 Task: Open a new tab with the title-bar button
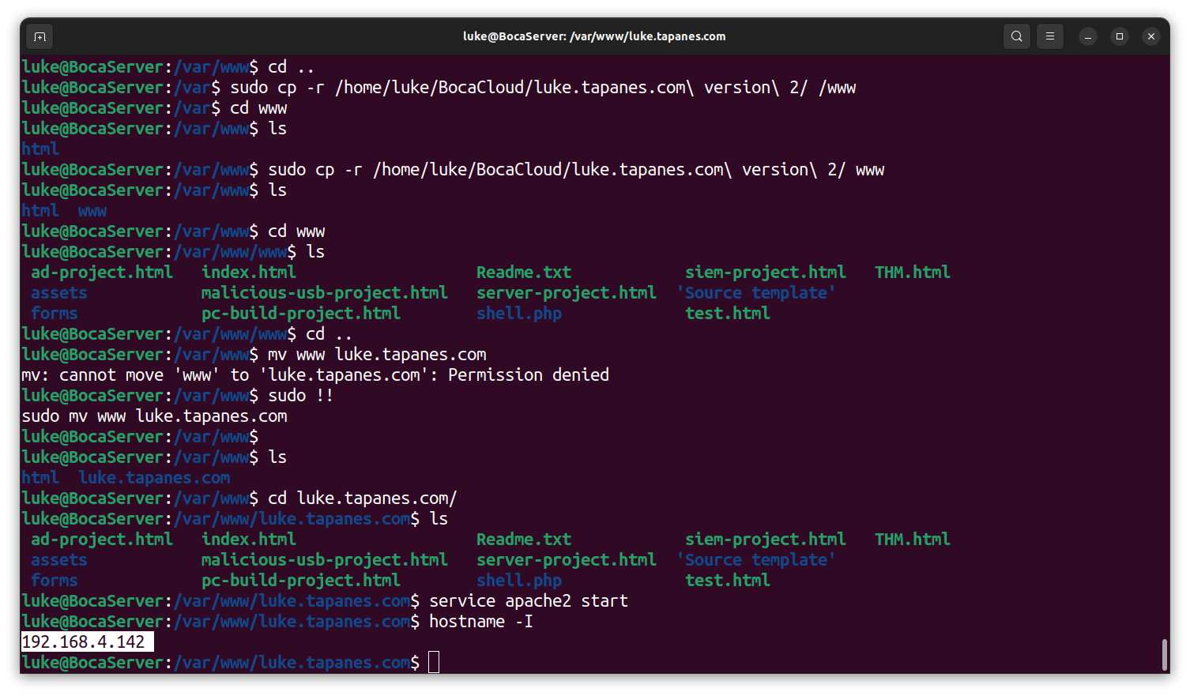click(40, 36)
